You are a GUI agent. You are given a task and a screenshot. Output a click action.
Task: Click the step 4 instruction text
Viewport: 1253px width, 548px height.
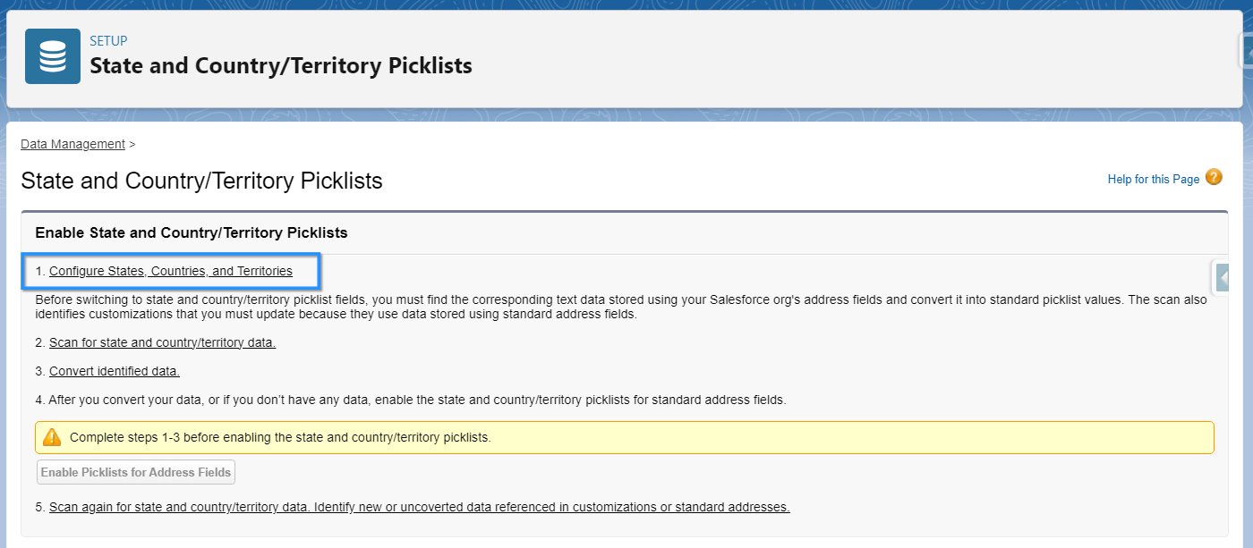point(411,400)
